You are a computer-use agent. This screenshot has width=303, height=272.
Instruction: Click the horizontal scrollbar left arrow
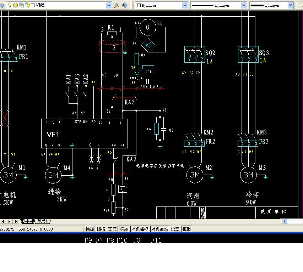click(x=285, y=221)
